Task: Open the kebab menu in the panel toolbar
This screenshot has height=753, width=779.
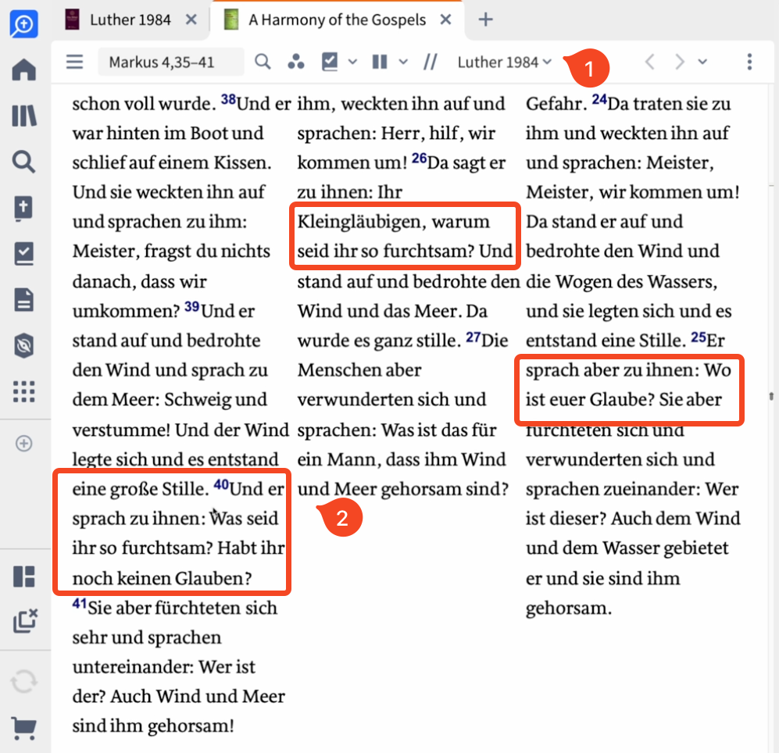Action: tap(749, 61)
